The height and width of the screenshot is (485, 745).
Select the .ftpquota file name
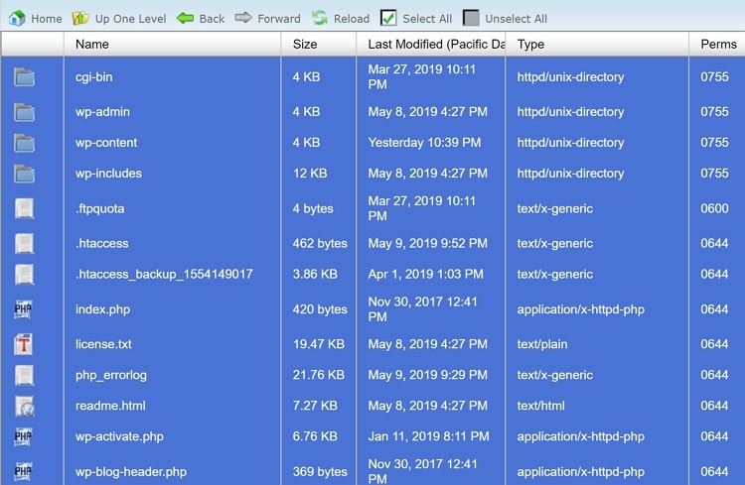click(99, 209)
